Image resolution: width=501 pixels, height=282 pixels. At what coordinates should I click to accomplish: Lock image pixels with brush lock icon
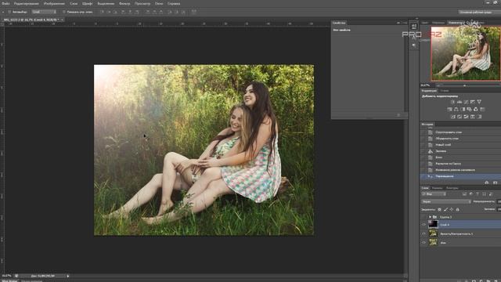(x=445, y=209)
